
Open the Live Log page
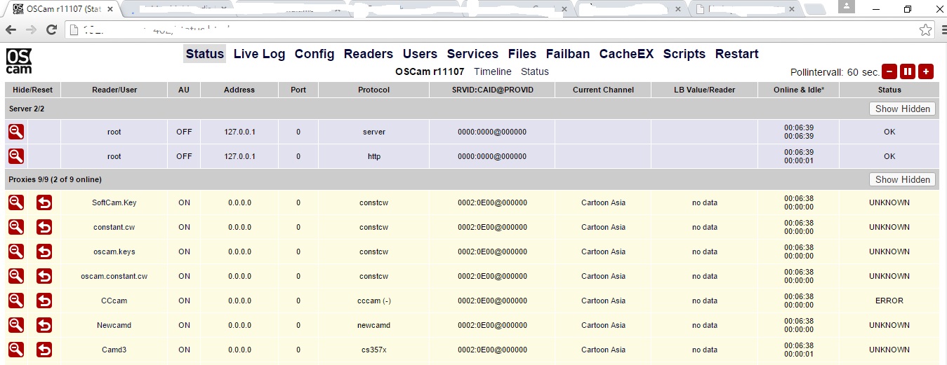[259, 54]
